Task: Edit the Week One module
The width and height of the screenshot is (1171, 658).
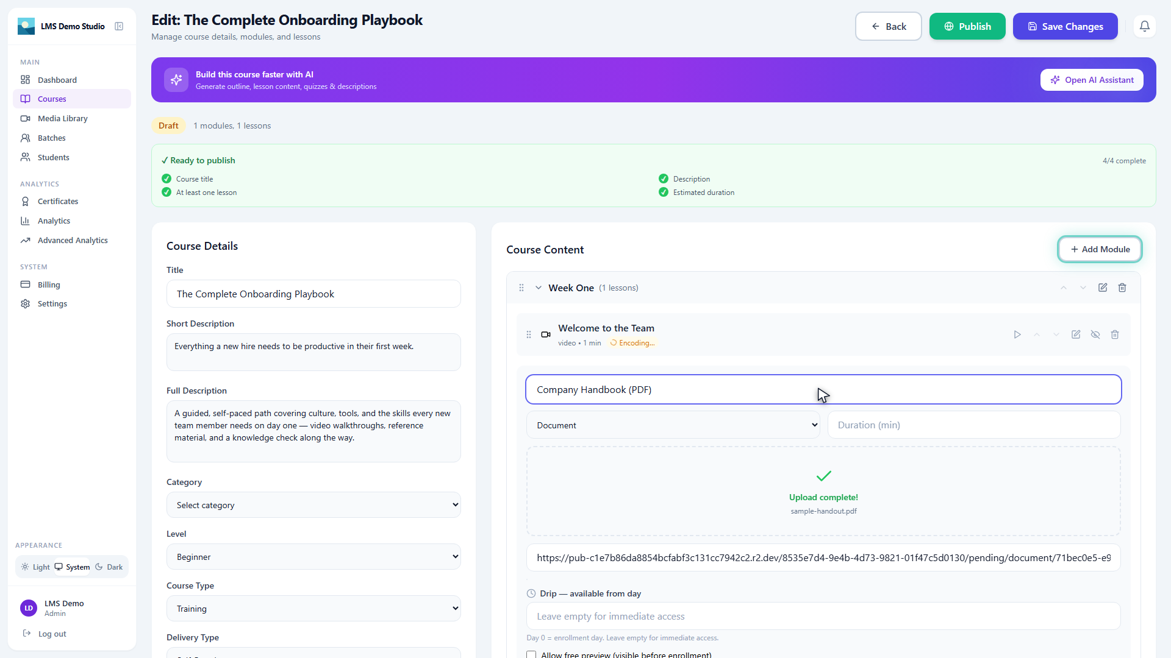Action: click(1103, 288)
